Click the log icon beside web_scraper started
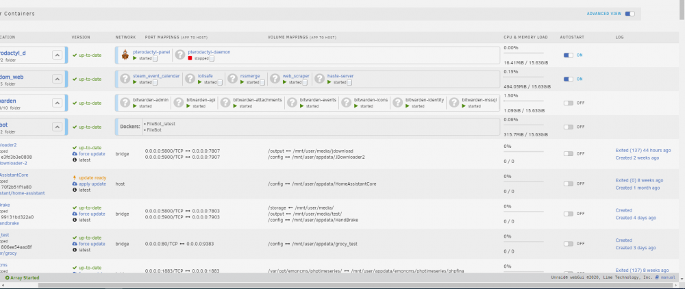 (x=305, y=82)
